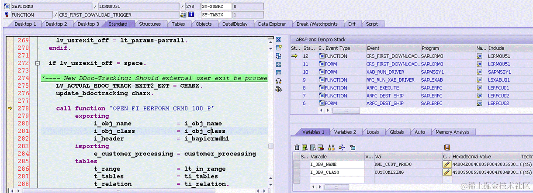This screenshot has width=533, height=193.
Task: Collapse the if block at line 272
Action: [x=38, y=63]
